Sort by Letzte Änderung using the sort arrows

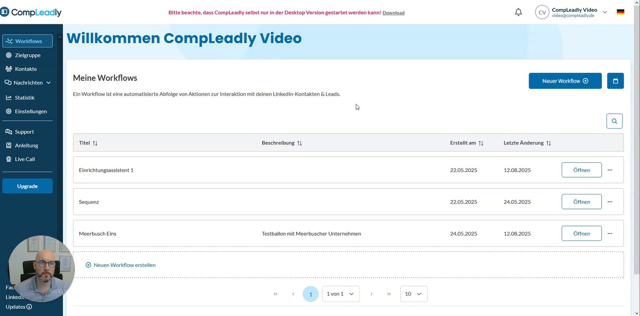coord(549,143)
